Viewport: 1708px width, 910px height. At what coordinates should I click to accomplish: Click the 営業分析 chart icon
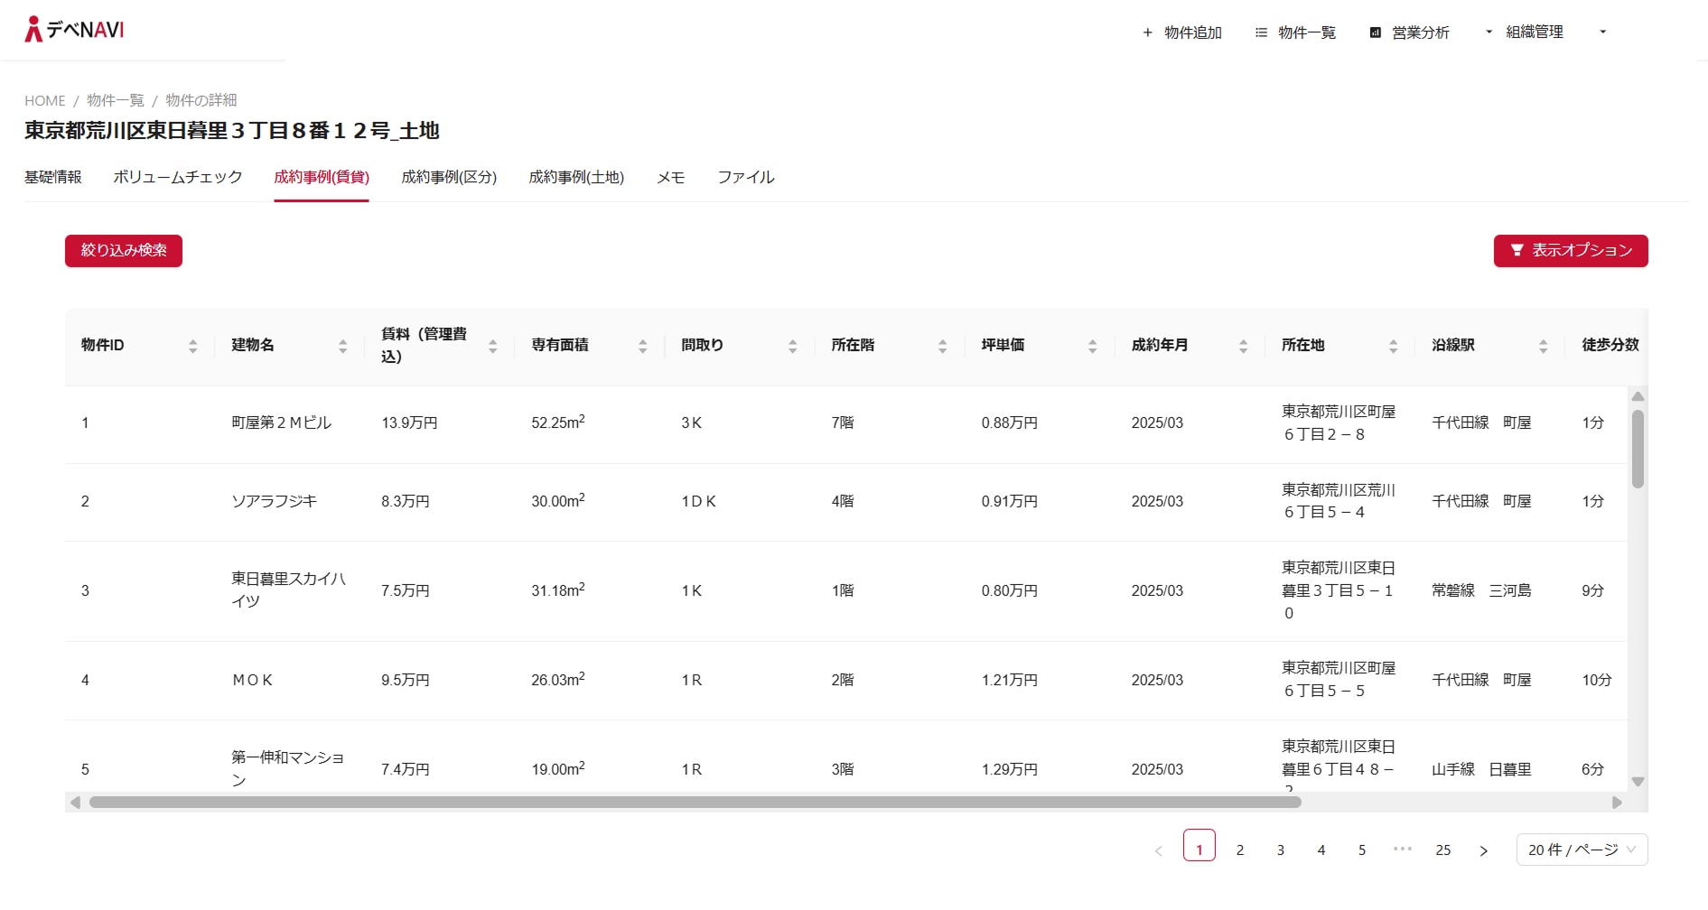click(1374, 32)
